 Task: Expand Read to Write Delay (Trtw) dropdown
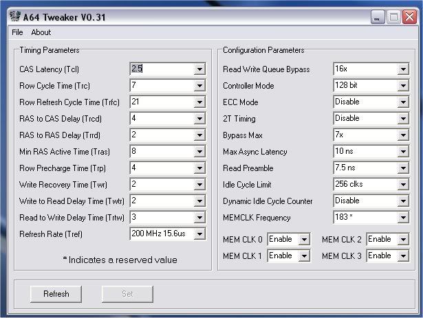click(199, 218)
